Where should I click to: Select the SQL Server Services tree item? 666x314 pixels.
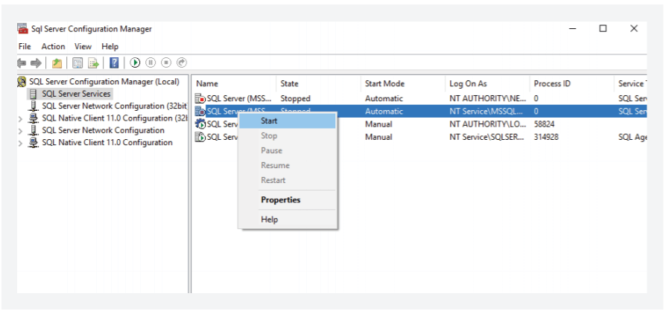tap(76, 94)
